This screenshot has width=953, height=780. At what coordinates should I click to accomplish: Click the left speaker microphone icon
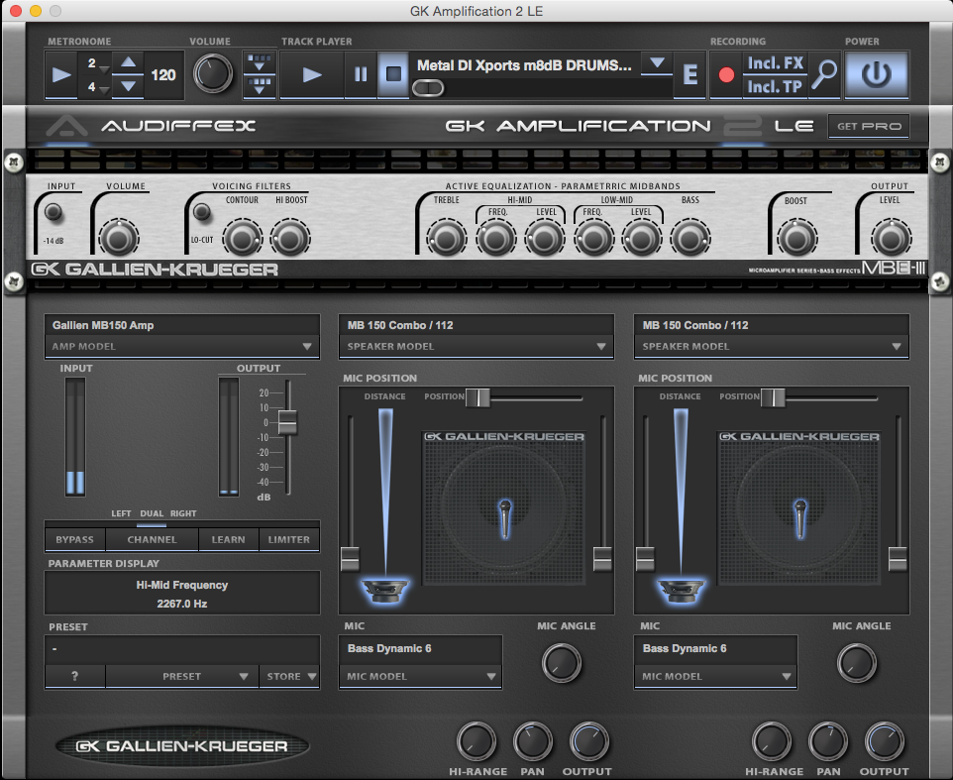pyautogui.click(x=503, y=515)
